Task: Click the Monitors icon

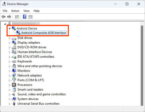Action: (14, 71)
